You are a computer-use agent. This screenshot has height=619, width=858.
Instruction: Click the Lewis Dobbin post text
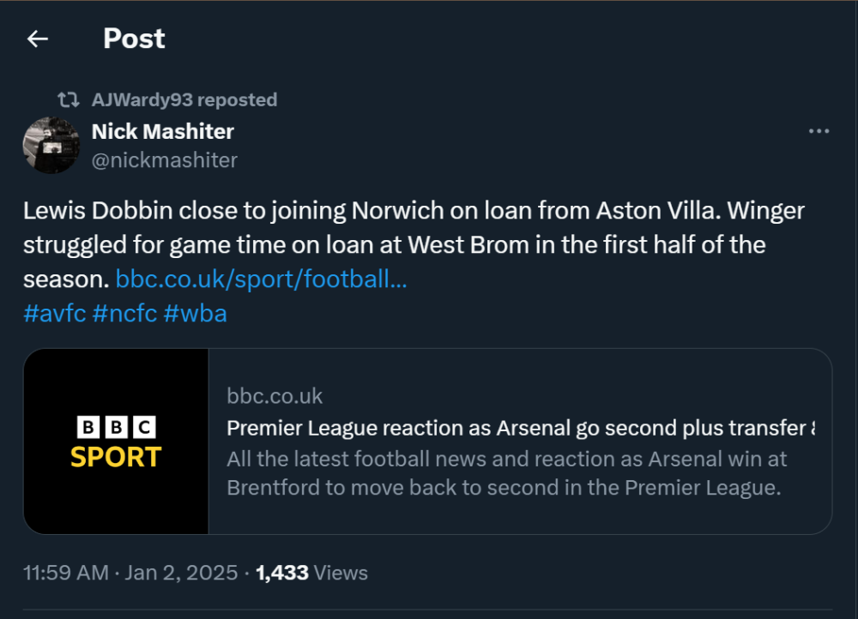pos(412,244)
